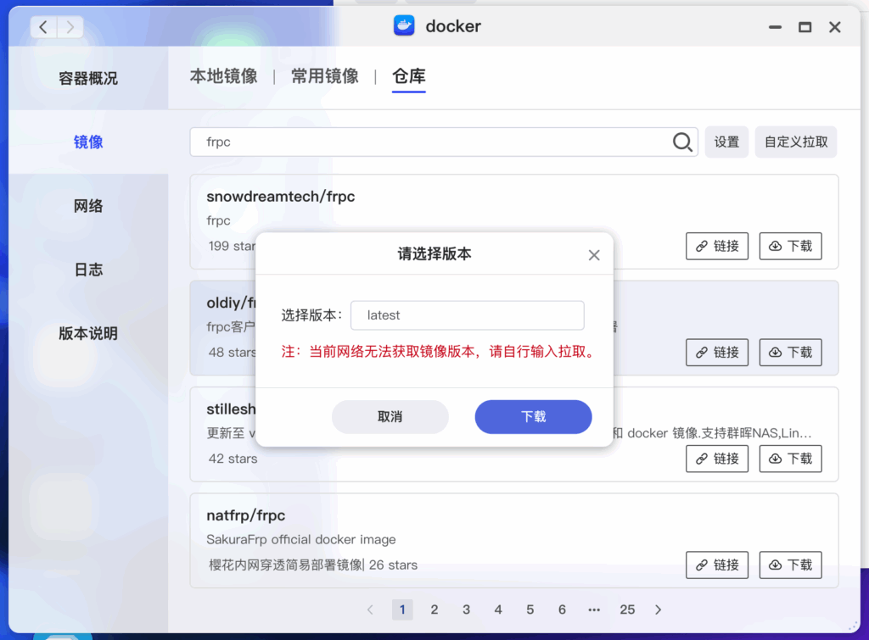Open the 日志 section in sidebar
Image resolution: width=869 pixels, height=640 pixels.
(88, 270)
